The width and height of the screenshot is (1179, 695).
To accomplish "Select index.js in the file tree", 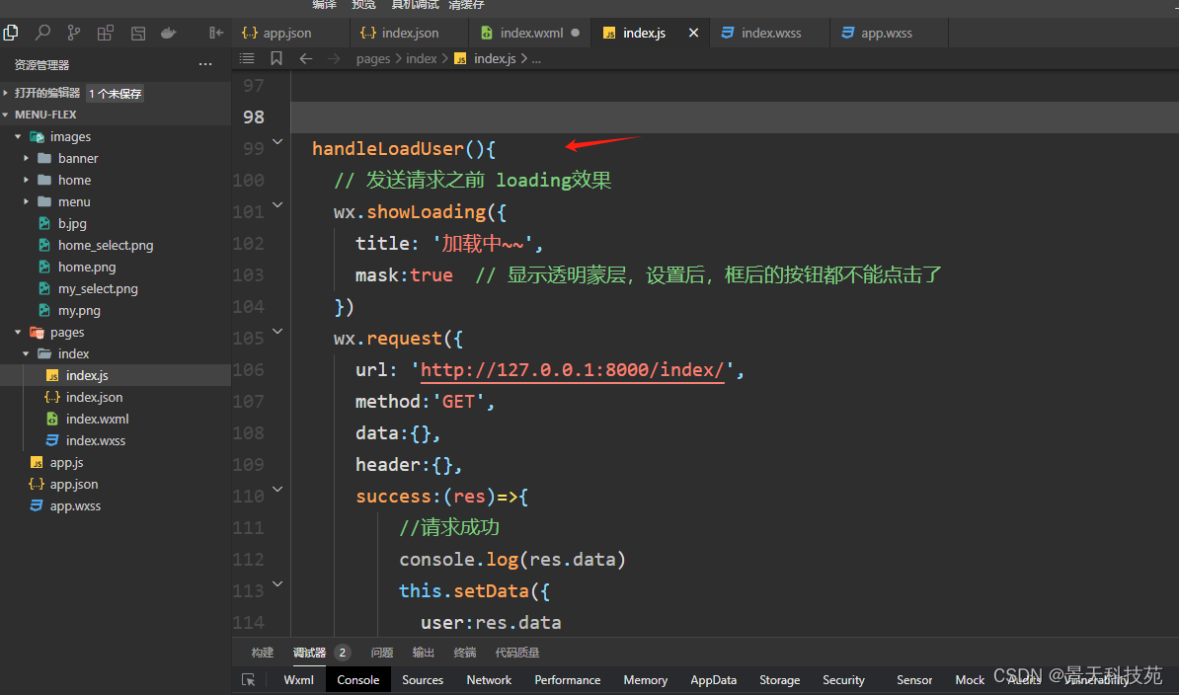I will tap(87, 376).
